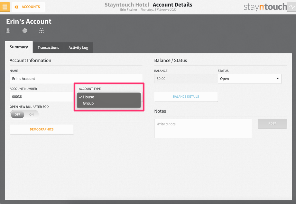Select House in Account Type list
The width and height of the screenshot is (296, 204).
click(x=109, y=97)
